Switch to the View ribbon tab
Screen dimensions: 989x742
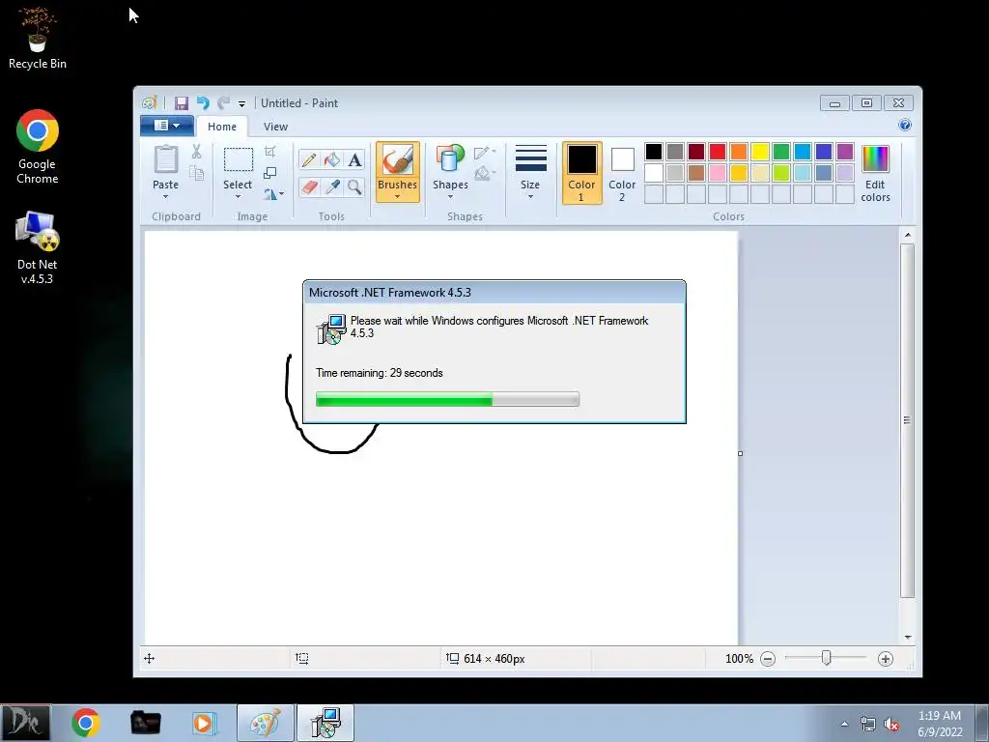coord(275,127)
